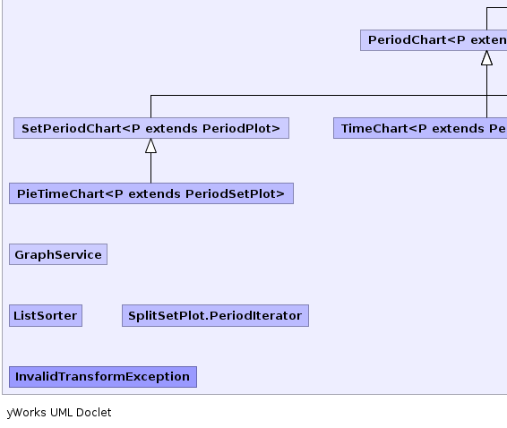Click the connector line above PeriodChart
Image resolution: width=507 pixels, height=428 pixels.
pyautogui.click(x=487, y=19)
